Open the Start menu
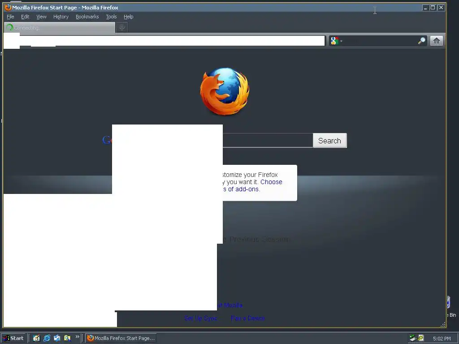Image resolution: width=459 pixels, height=344 pixels. click(13, 338)
